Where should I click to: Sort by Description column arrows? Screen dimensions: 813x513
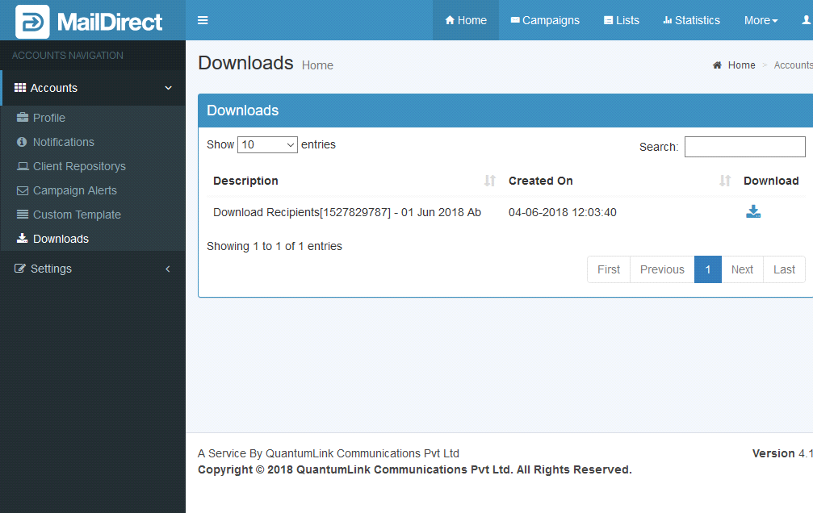pos(489,181)
